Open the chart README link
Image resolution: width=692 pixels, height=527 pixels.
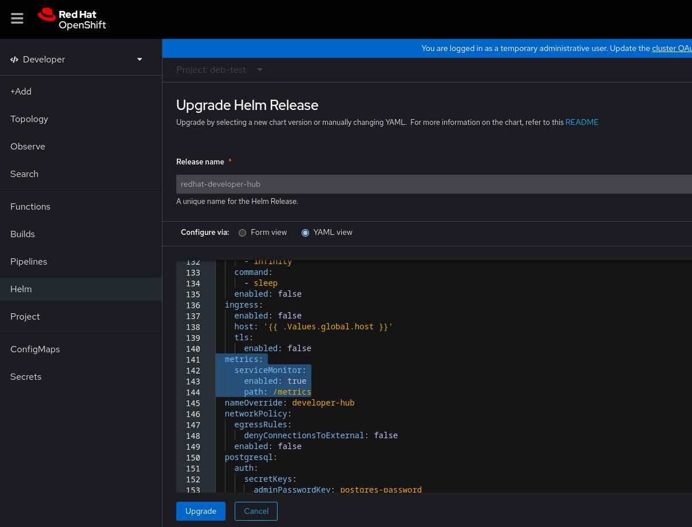pyautogui.click(x=582, y=122)
